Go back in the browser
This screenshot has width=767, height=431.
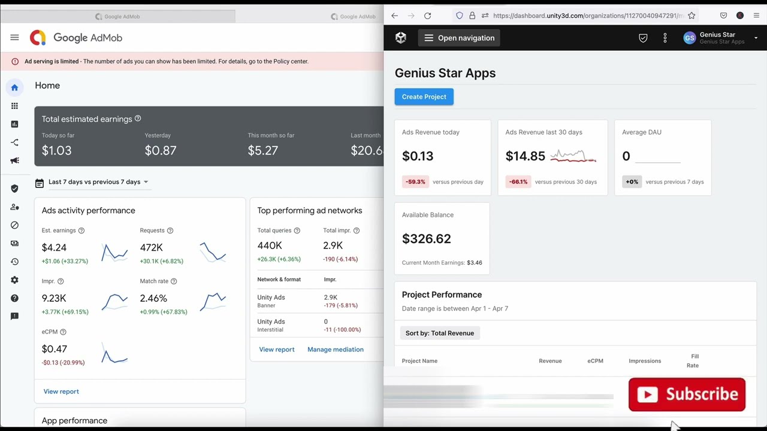(x=394, y=16)
